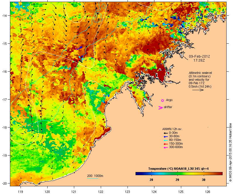Click the '121' longitude axis label
This screenshot has width=234, height=194.
(74, 192)
